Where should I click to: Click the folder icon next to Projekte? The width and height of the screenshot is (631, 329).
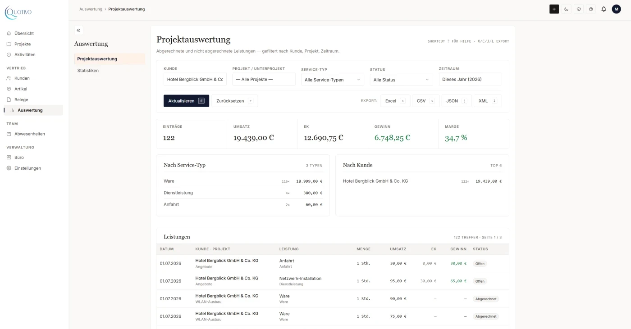(x=9, y=44)
